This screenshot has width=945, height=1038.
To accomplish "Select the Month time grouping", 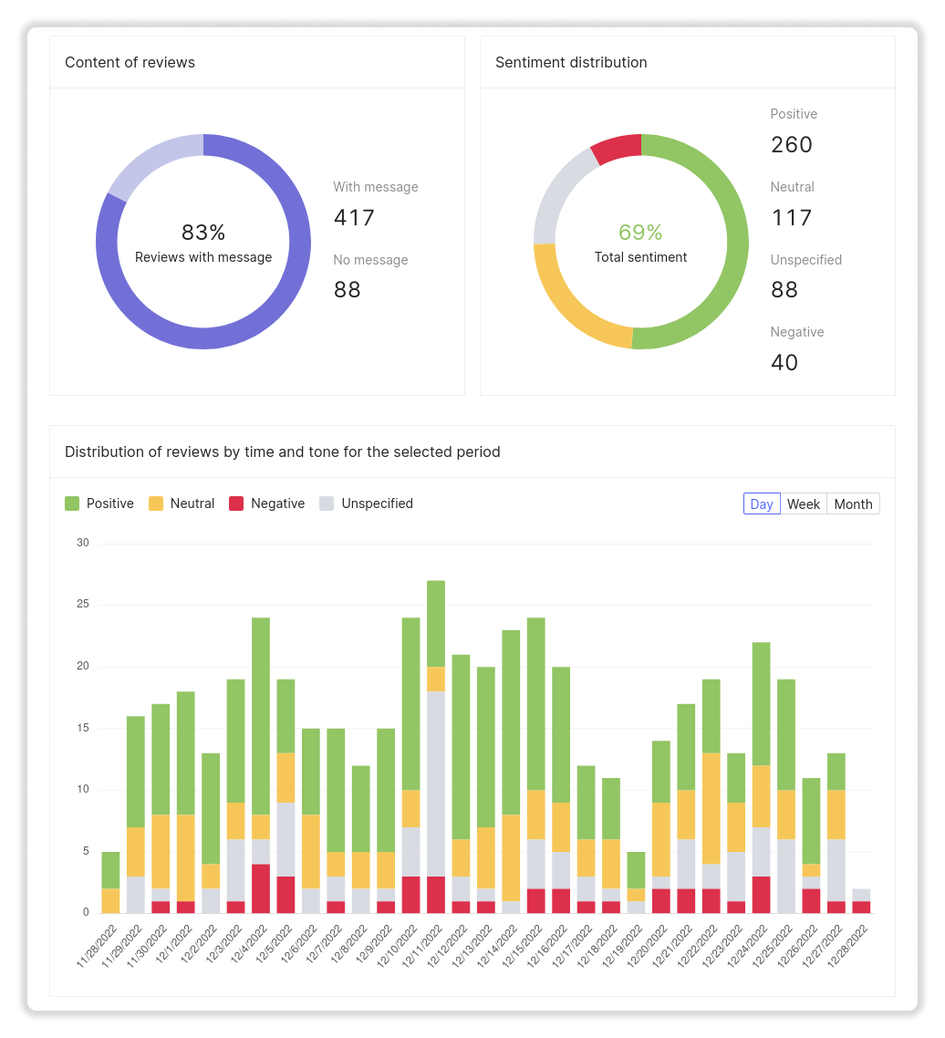I will 853,504.
